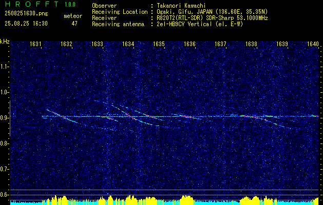Click the date stamp 25.08.25 16:30

point(26,24)
